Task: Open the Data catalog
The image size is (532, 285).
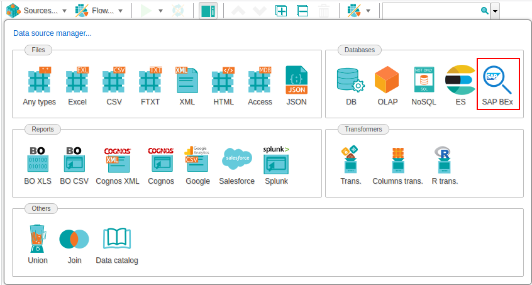Action: point(116,244)
